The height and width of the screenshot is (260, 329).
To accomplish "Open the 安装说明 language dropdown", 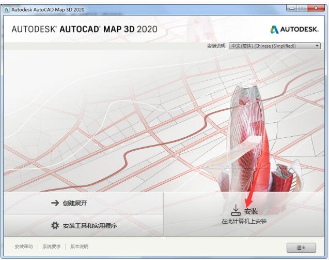I will tap(275, 46).
